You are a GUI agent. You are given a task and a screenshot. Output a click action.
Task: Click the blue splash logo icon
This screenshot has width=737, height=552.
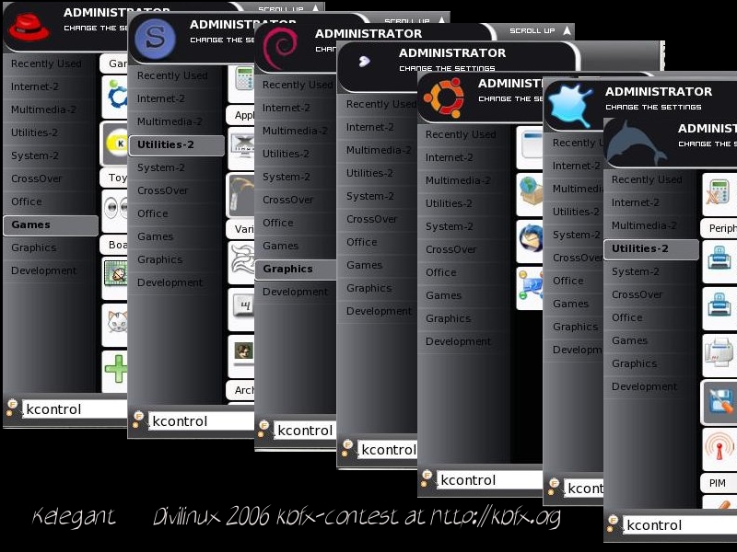[569, 105]
